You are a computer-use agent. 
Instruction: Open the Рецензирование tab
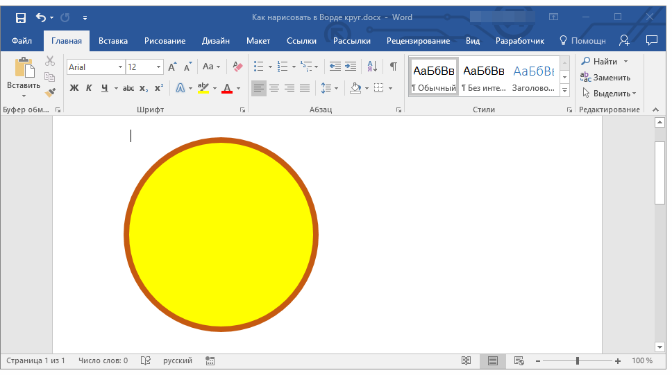(419, 41)
